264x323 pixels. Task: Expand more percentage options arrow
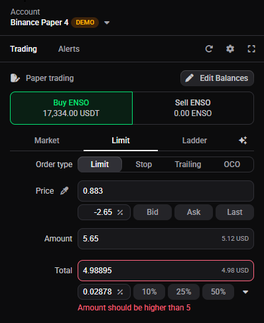245,292
